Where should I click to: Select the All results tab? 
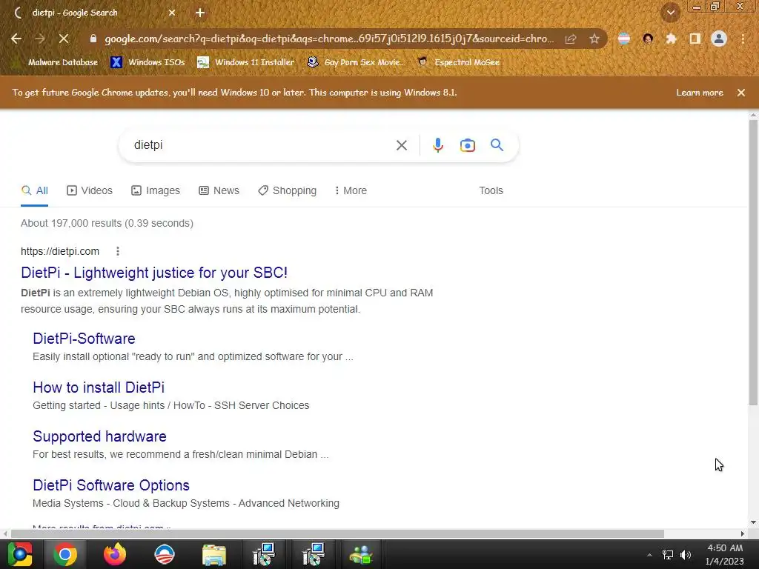tap(34, 190)
